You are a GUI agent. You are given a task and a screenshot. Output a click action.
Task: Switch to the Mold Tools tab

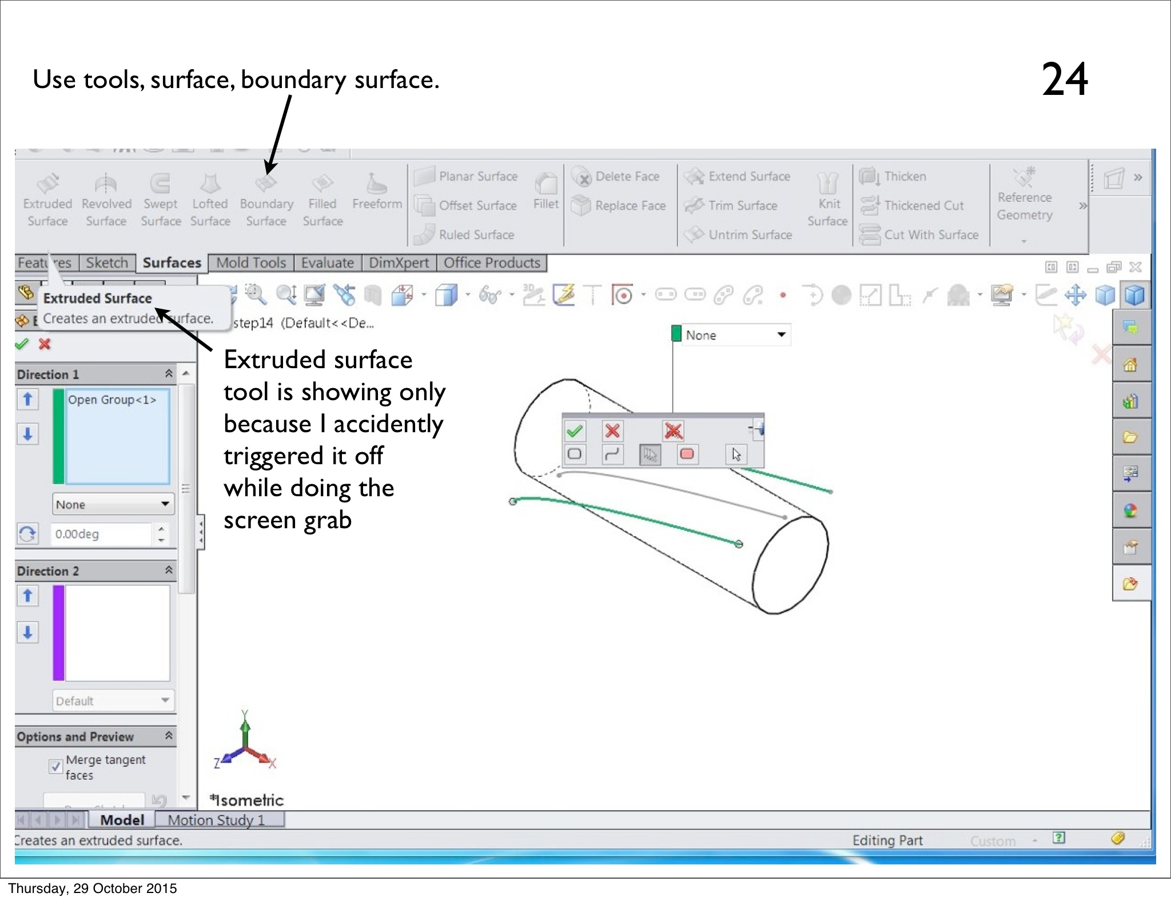251,263
